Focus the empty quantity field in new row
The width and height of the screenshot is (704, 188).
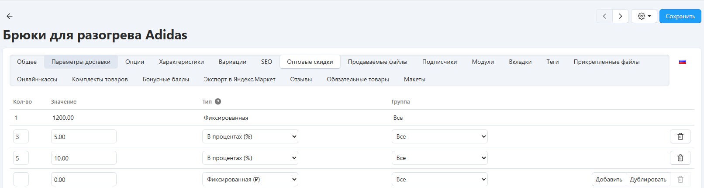pyautogui.click(x=21, y=179)
